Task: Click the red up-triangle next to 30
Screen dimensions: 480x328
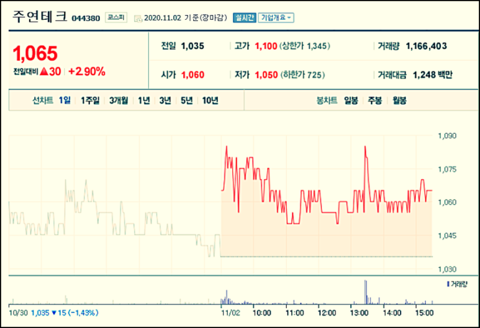Action: 44,71
